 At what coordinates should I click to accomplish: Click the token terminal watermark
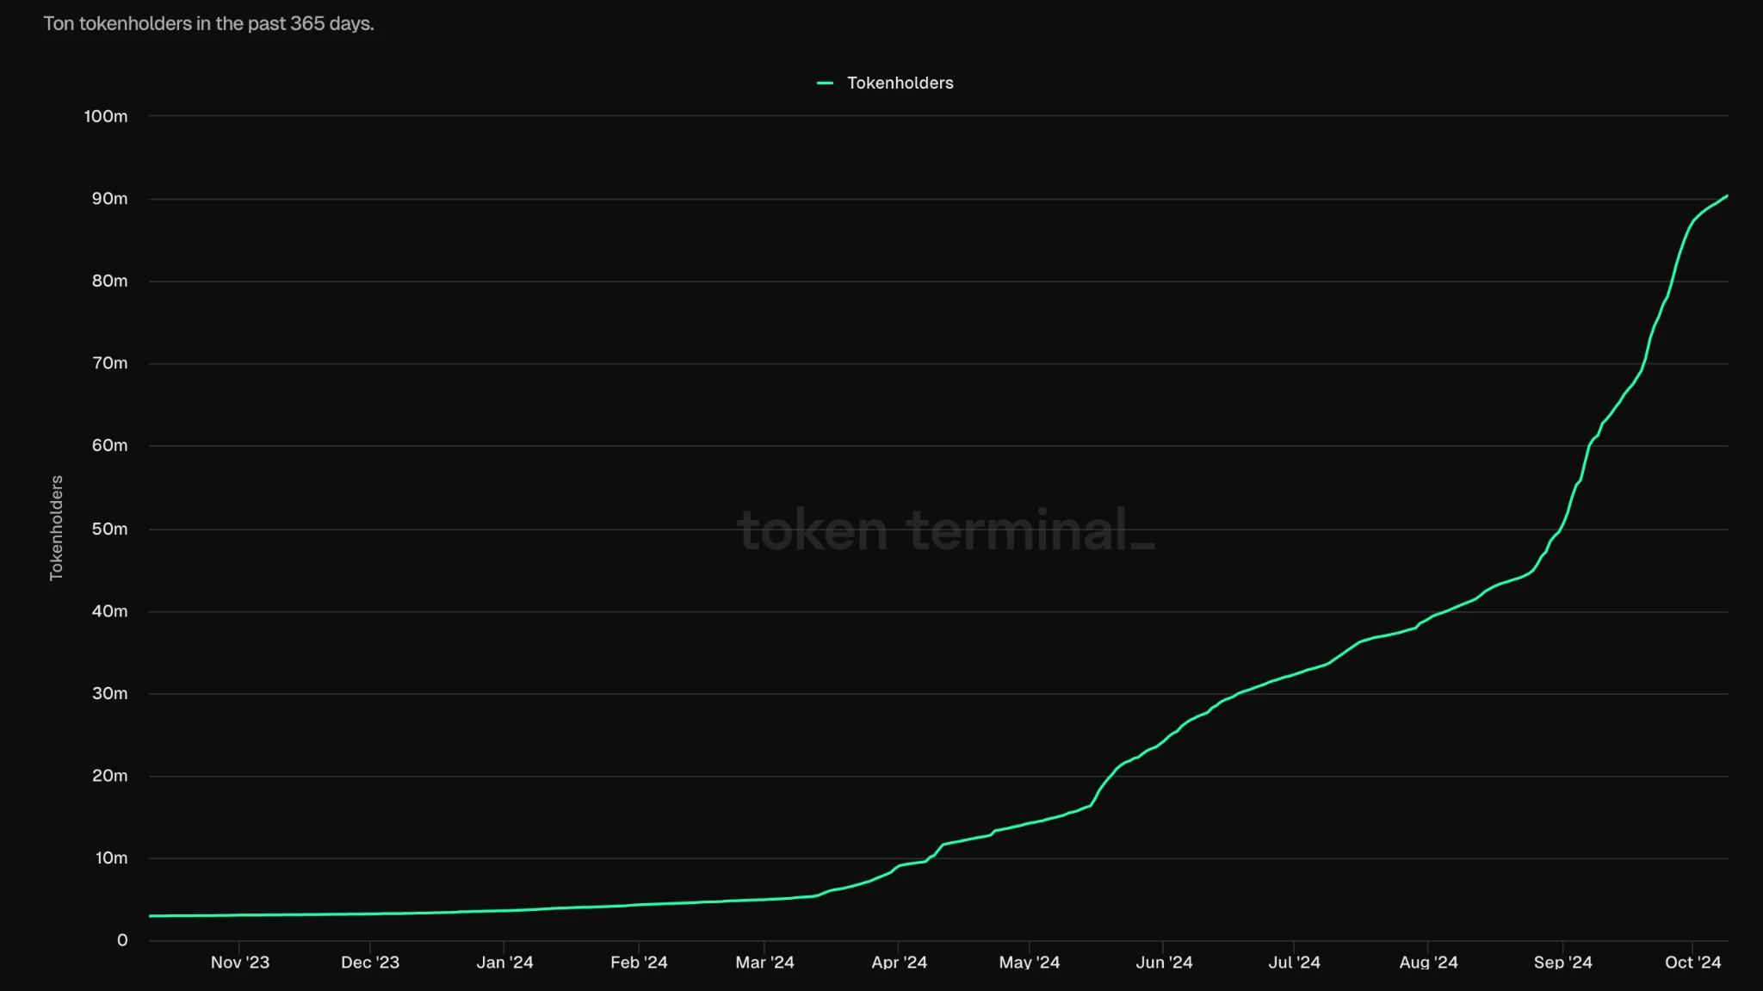point(945,530)
